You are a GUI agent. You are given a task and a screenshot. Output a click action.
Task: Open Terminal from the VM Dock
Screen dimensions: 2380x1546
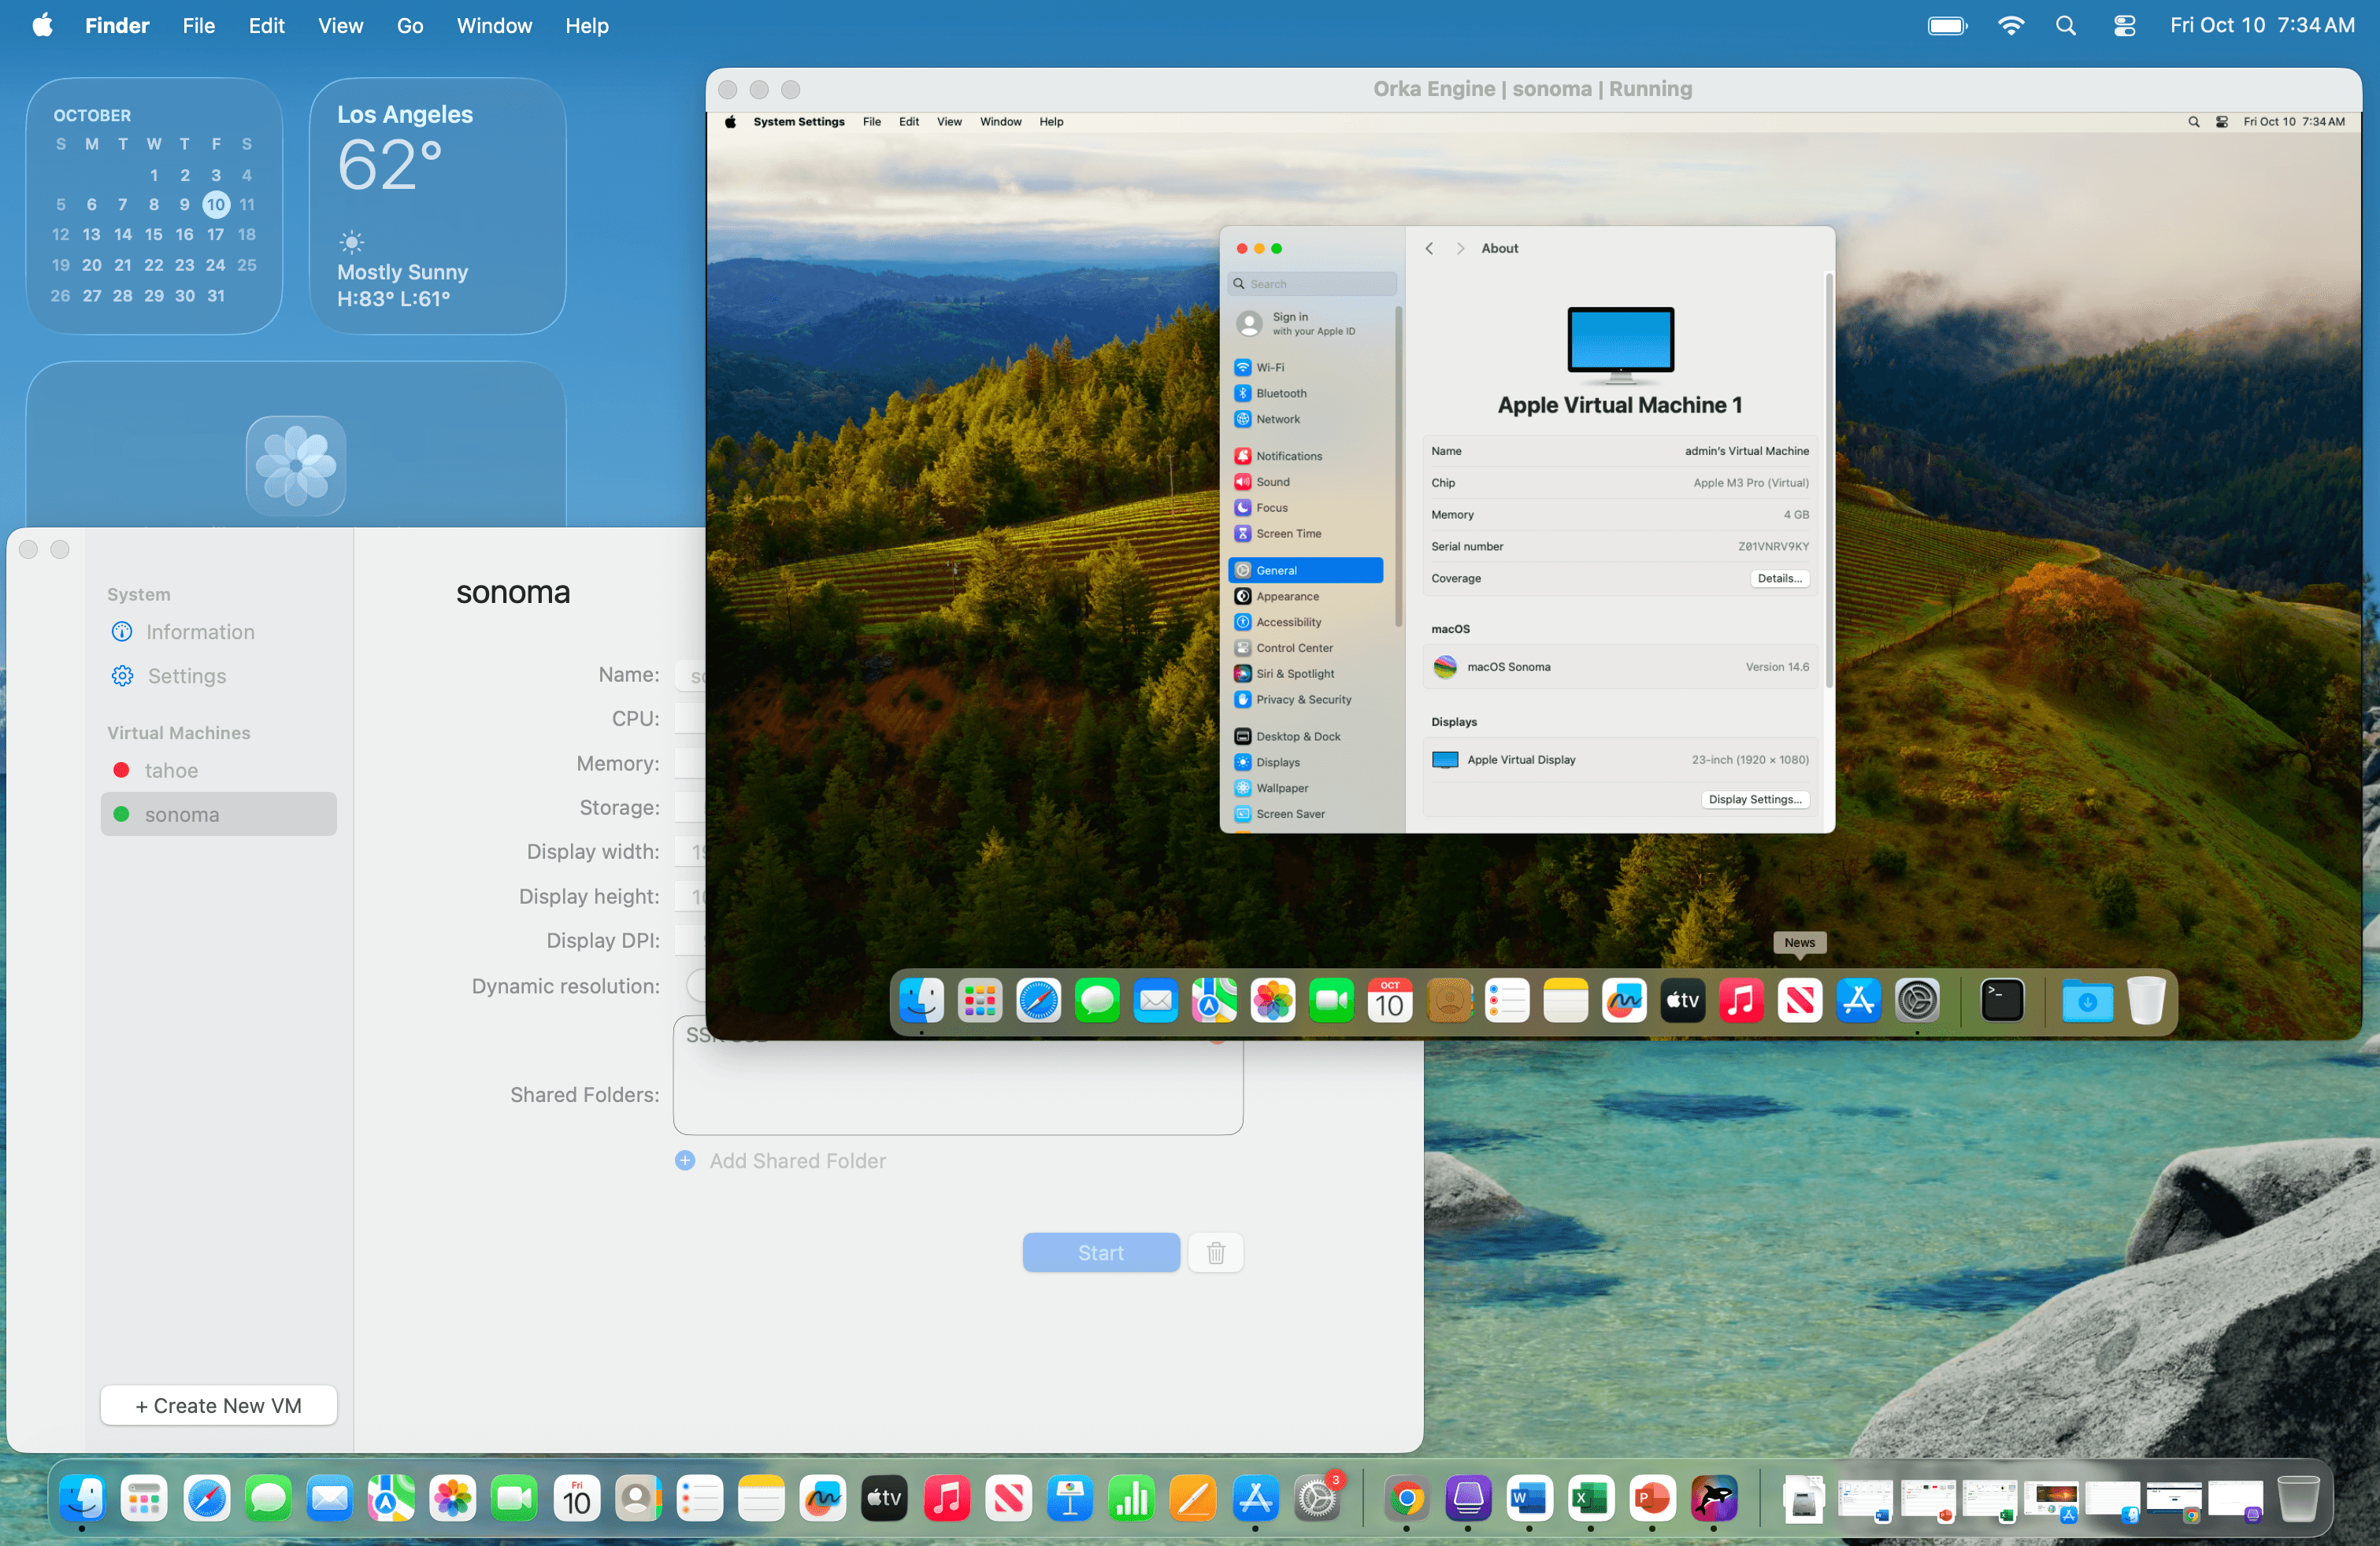click(2003, 1000)
